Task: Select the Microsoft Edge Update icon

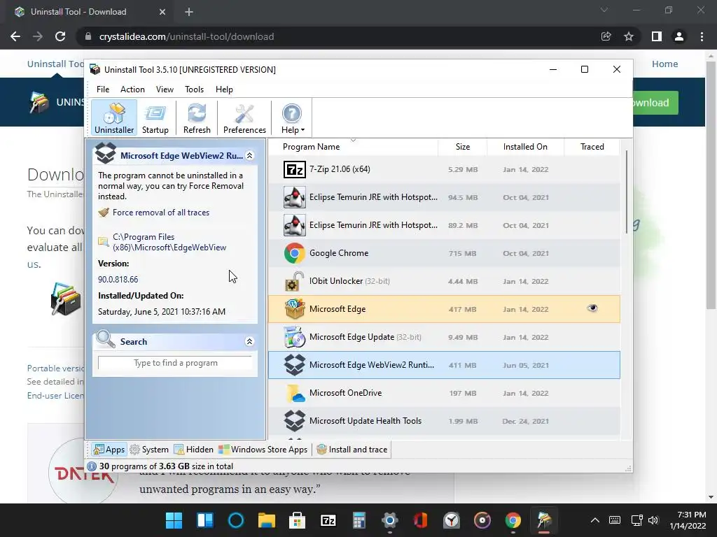Action: 295,337
